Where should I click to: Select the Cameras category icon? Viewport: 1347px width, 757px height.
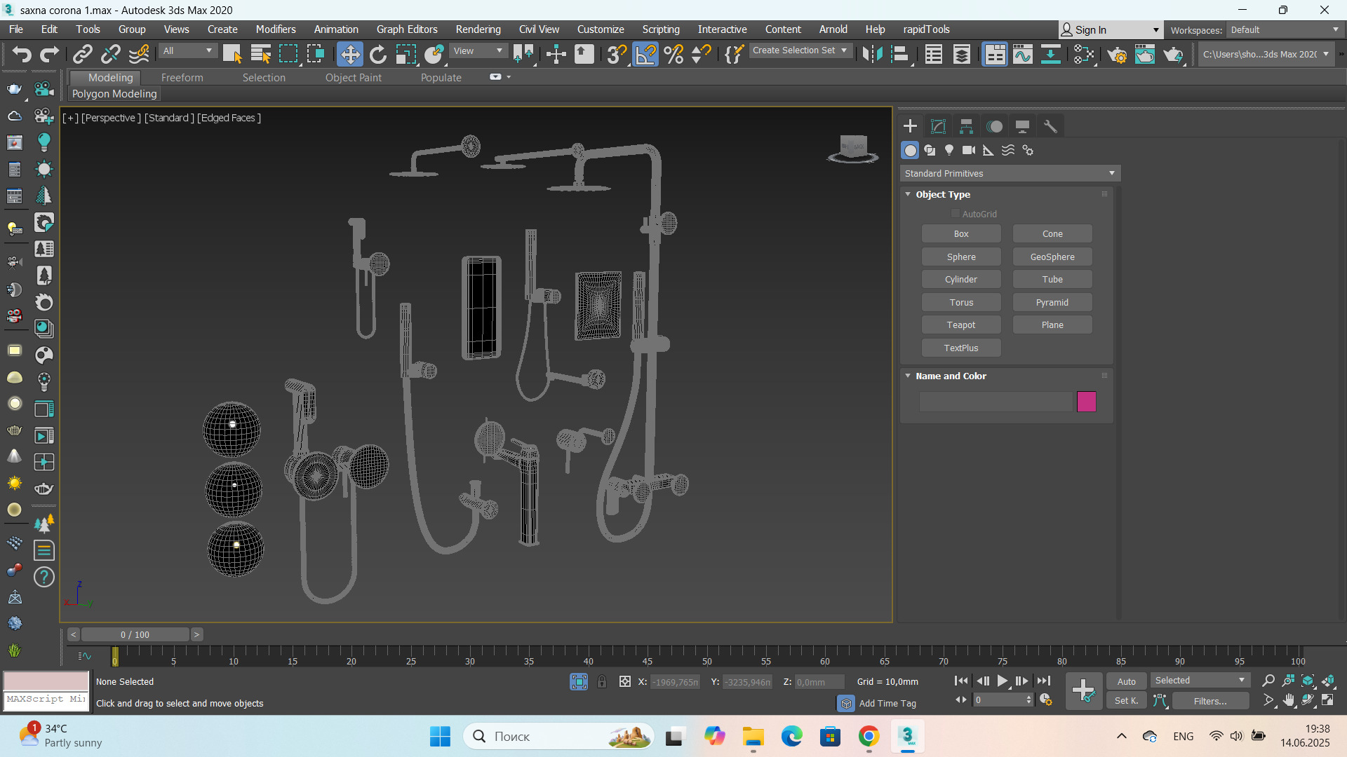pos(969,150)
